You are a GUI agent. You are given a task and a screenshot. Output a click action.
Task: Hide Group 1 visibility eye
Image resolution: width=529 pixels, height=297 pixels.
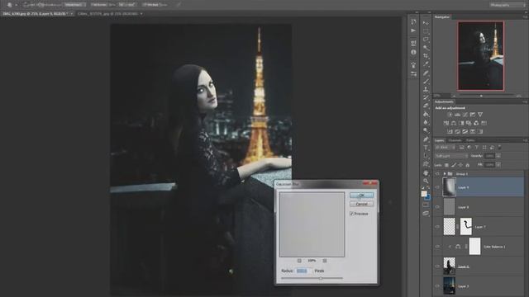tap(437, 174)
